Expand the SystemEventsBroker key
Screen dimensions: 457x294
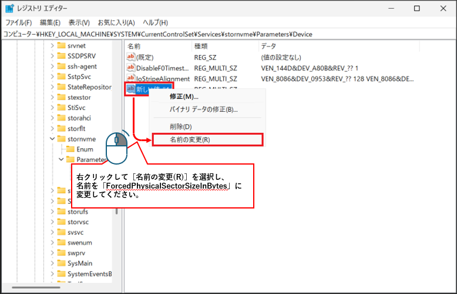(52, 274)
